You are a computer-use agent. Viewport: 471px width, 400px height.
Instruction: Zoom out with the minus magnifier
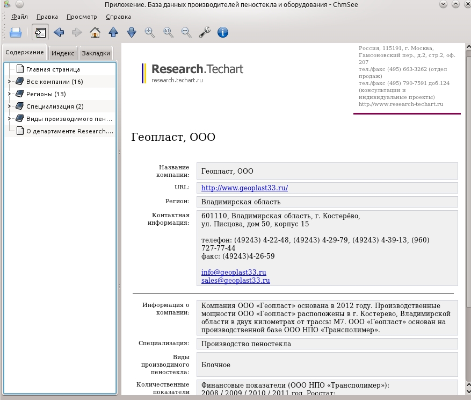point(186,32)
